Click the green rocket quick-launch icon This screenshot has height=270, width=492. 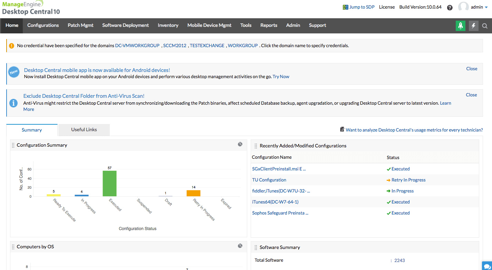[461, 26]
